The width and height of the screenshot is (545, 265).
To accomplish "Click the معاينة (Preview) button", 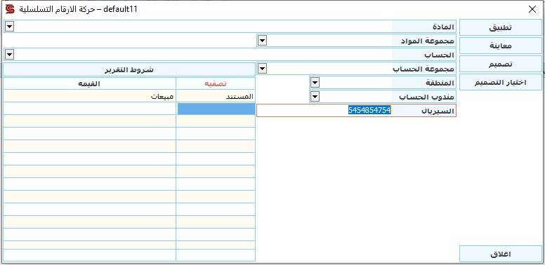I will click(x=501, y=46).
